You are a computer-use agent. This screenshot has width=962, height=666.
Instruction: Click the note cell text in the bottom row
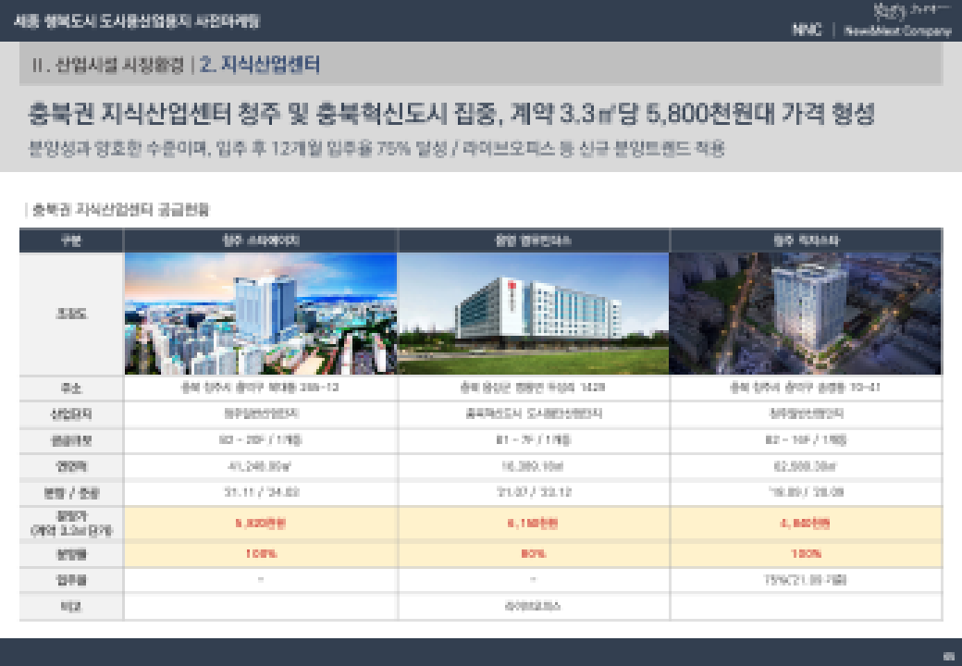pyautogui.click(x=533, y=607)
